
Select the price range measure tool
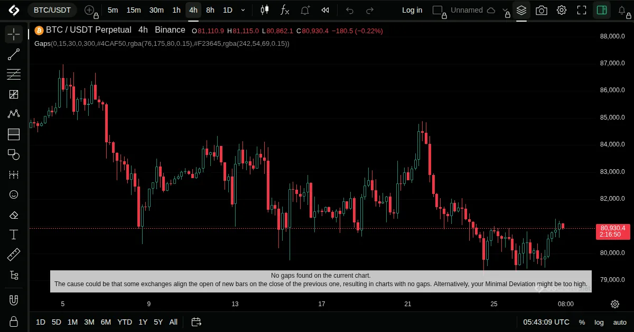click(14, 174)
